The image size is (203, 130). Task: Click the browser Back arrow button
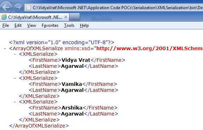6,7
